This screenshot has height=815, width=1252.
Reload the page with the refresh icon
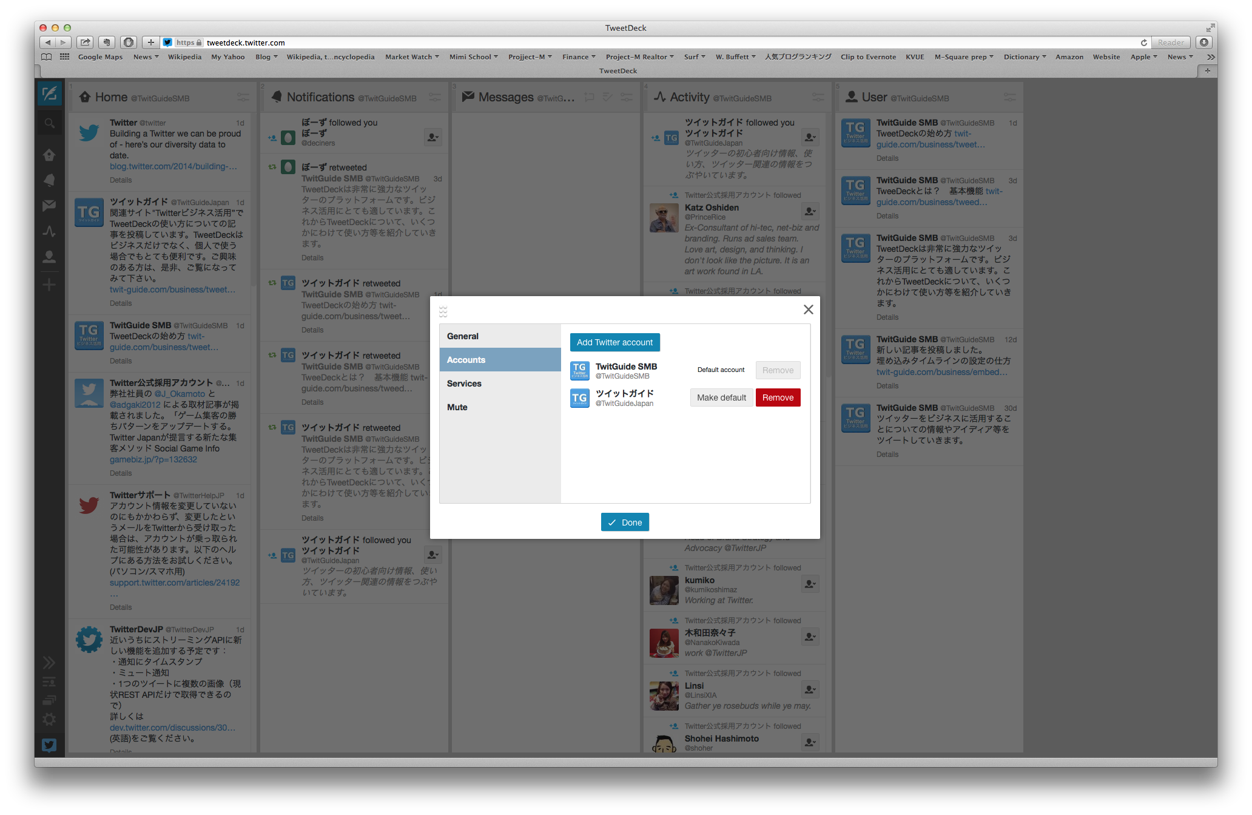pos(1143,42)
